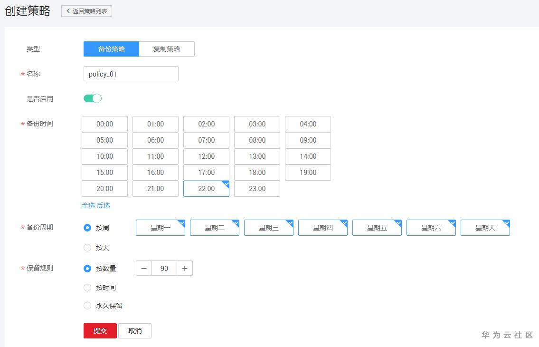Select backup time 07:00
The width and height of the screenshot is (539, 347).
tap(206, 140)
